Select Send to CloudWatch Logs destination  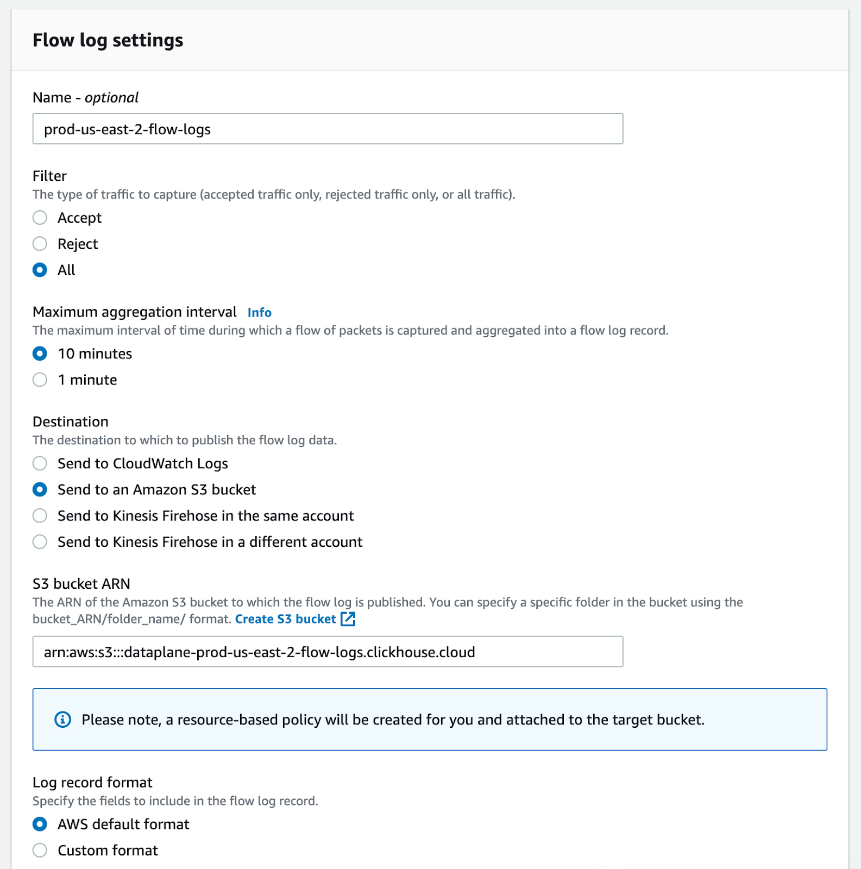click(40, 463)
